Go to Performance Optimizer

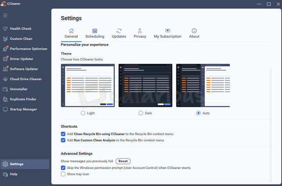[x=29, y=49]
